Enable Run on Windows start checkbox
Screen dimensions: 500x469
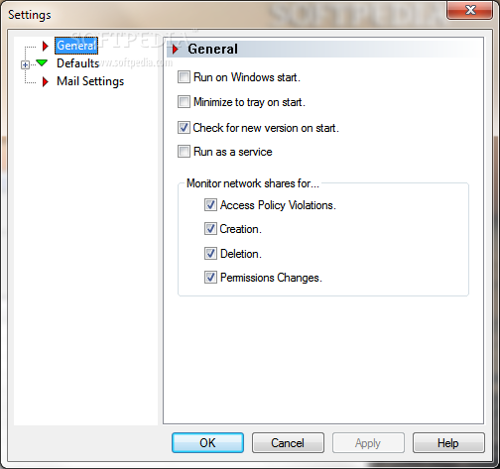184,77
